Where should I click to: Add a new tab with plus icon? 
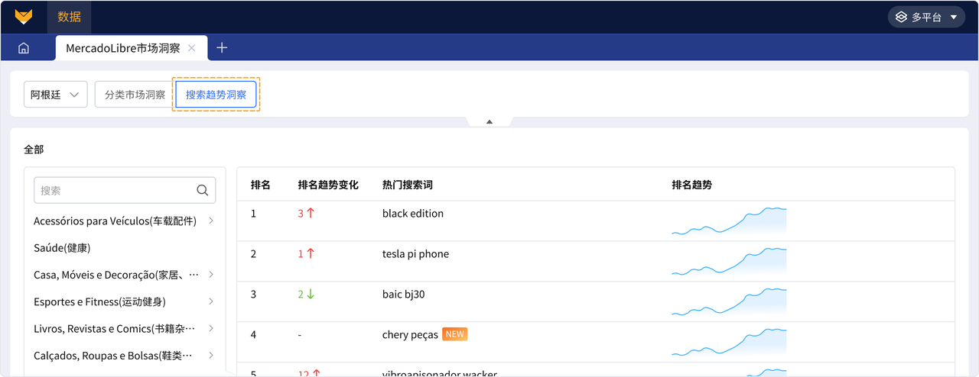222,47
